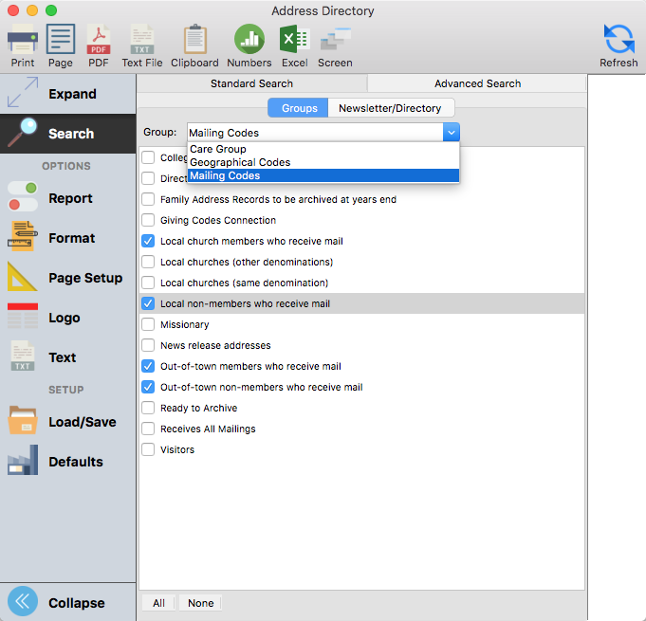Check the Missionary checkbox
The image size is (646, 621).
[x=148, y=324]
